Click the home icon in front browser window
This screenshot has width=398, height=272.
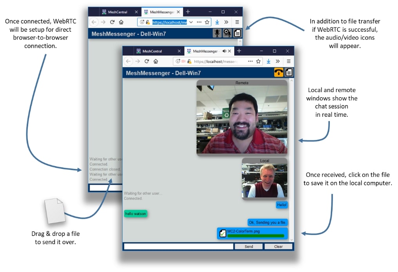pyautogui.click(x=156, y=61)
